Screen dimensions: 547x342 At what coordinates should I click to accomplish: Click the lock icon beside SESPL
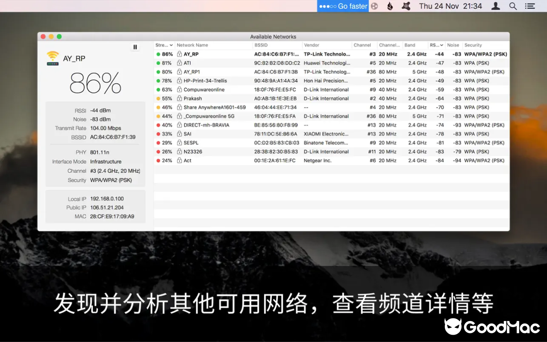179,143
